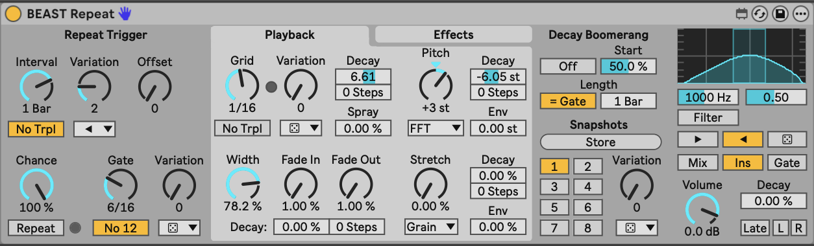Screen dimensions: 814x246
Task: Click the Repeat Trigger Variation knob
Action: pos(94,85)
